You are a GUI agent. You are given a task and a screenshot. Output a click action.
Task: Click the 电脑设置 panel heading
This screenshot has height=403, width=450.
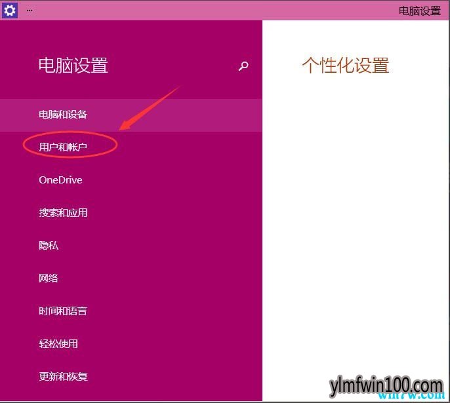[x=73, y=66]
